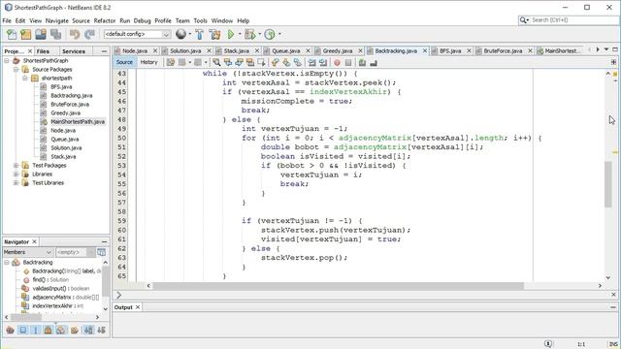Click the Open Project toolbar icon
This screenshot has height=349, width=621.
click(41, 35)
